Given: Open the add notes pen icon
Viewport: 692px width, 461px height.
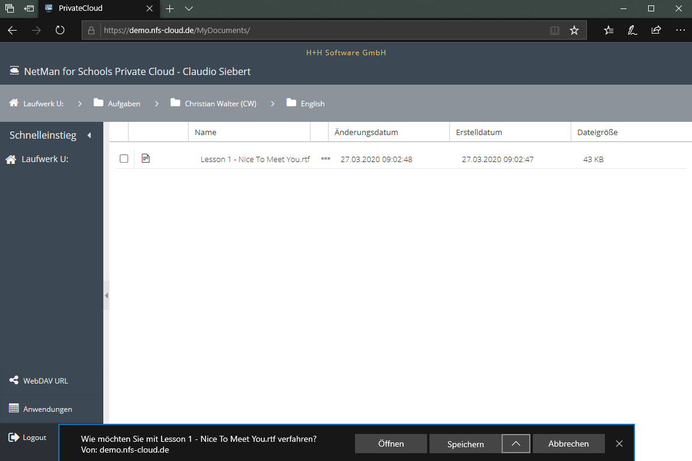Looking at the screenshot, I should (633, 31).
